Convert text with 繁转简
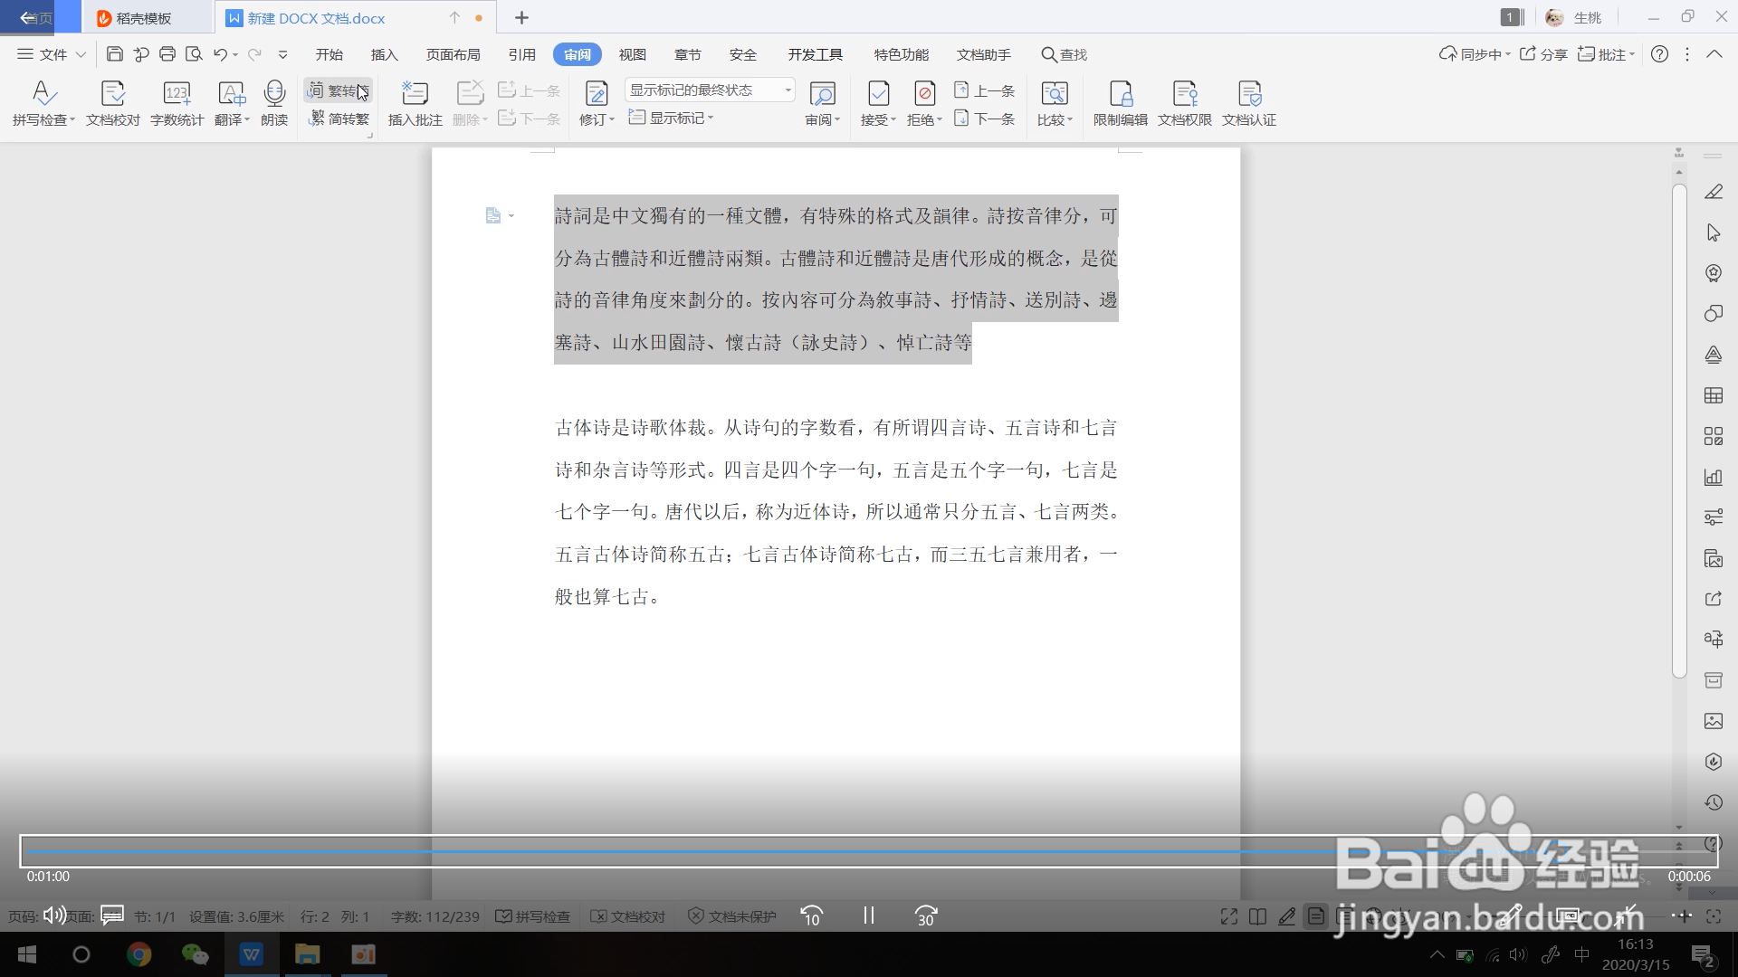Screen dimensions: 1738x977 tap(339, 90)
